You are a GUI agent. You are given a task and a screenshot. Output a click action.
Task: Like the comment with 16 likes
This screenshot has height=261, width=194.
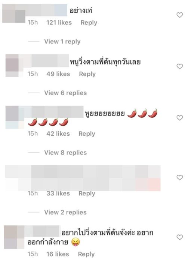(x=179, y=237)
